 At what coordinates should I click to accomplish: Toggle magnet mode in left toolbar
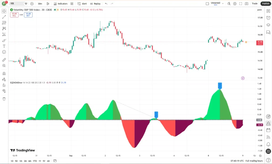coord(4,74)
